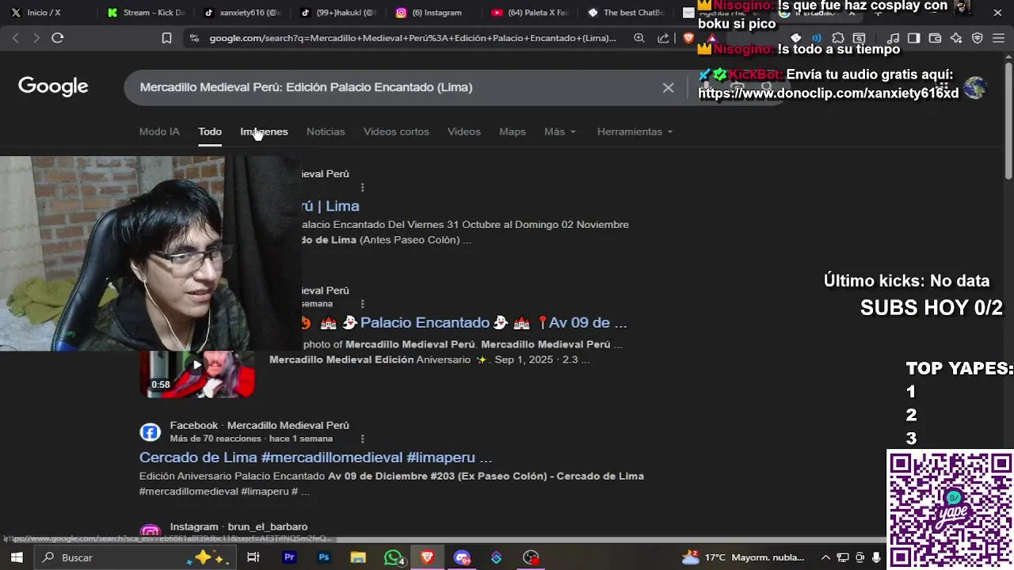Open Brave Shields lion icon
The height and width of the screenshot is (570, 1014).
click(688, 38)
